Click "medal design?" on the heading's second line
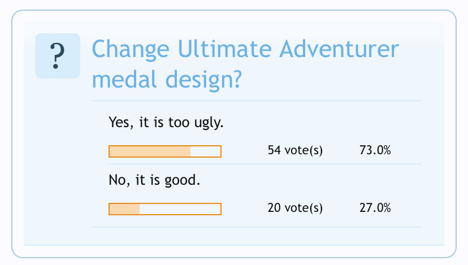Viewport: 468px width, 265px height. pos(167,79)
